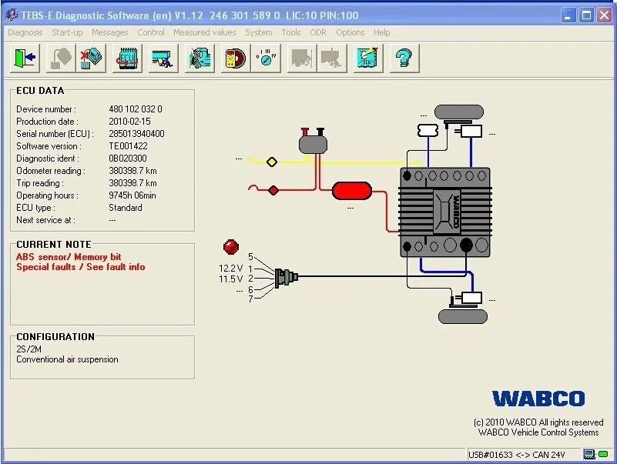Click the ECU reset arrow icon
The image size is (617, 464).
point(127,58)
